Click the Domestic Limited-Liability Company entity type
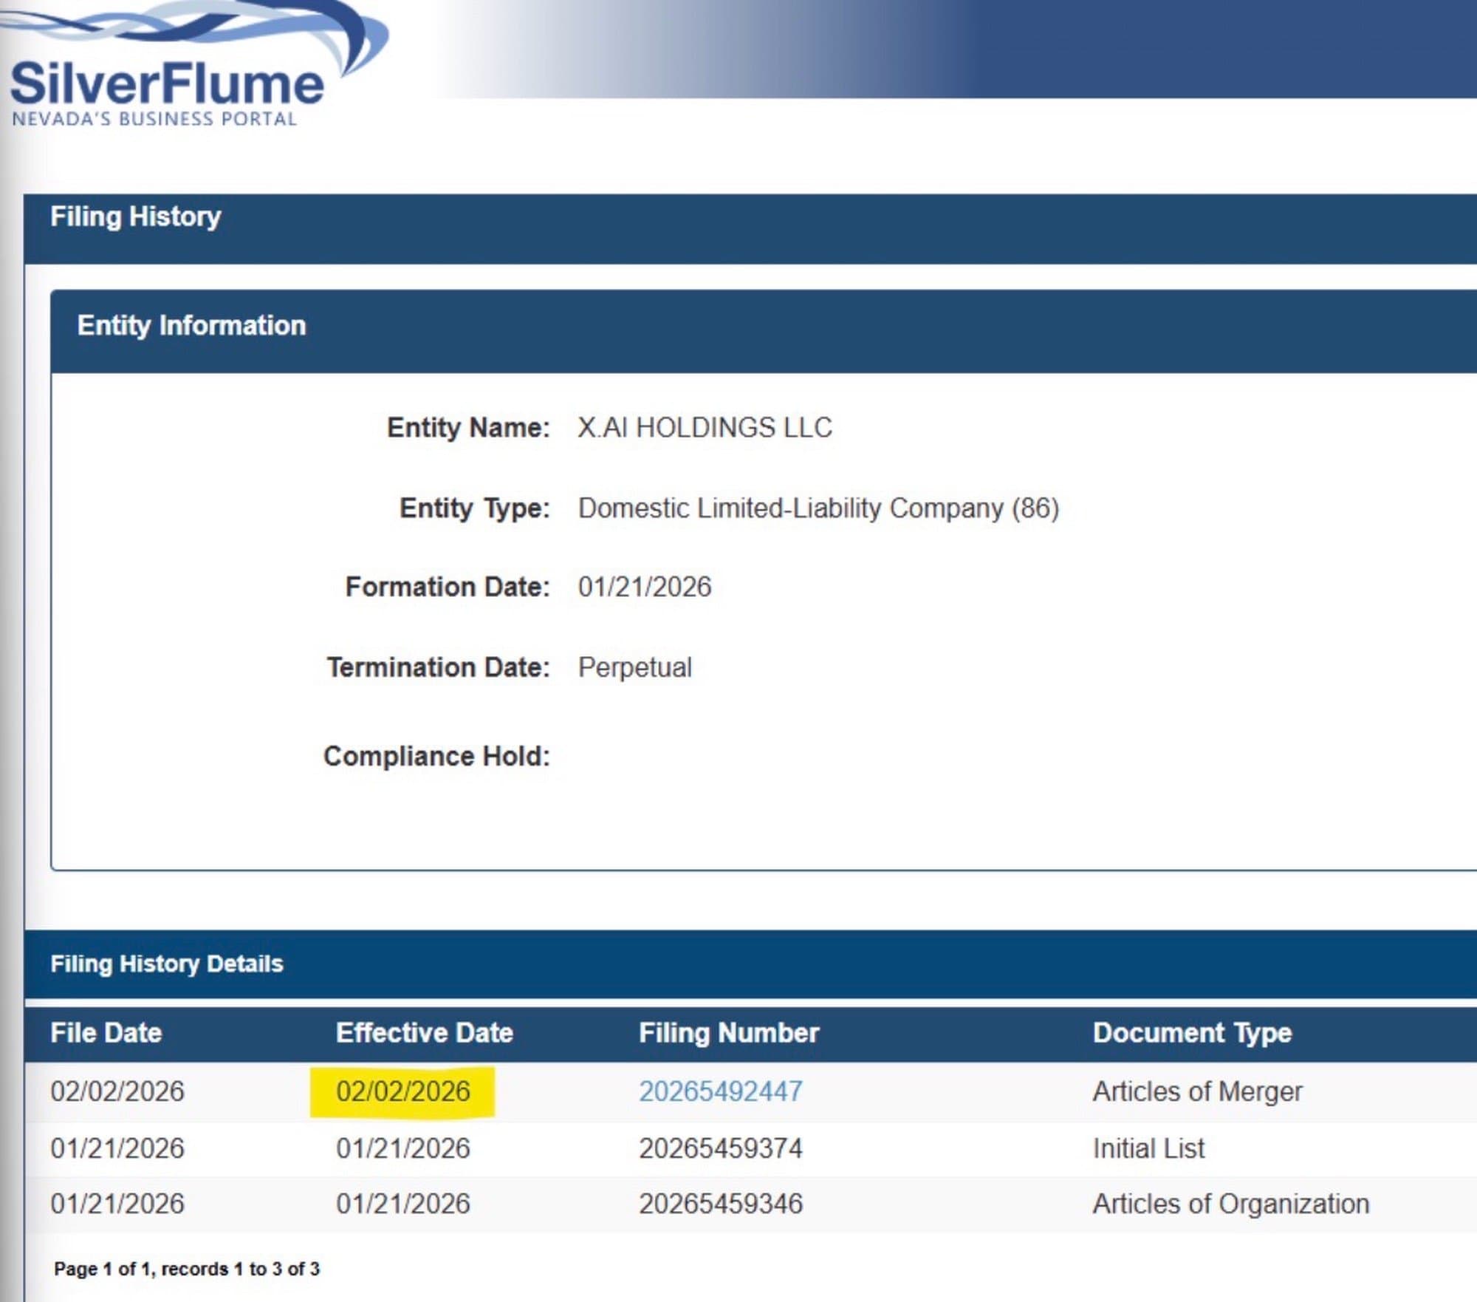 click(818, 508)
